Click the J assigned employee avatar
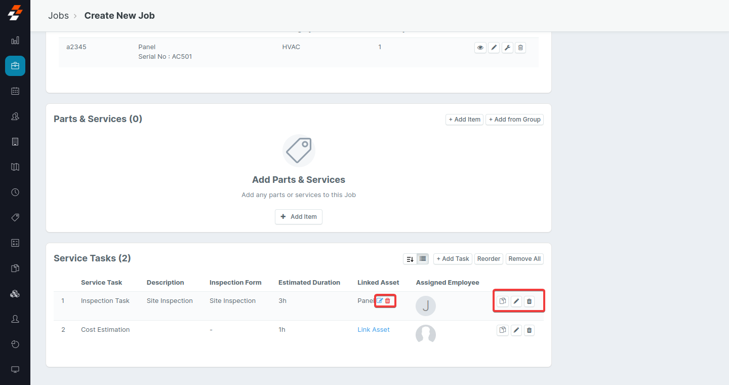The height and width of the screenshot is (385, 729). tap(425, 306)
